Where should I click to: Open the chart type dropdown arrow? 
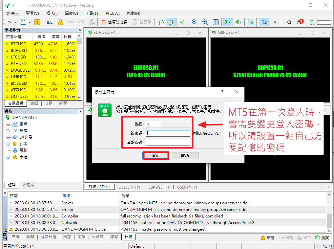16,22
